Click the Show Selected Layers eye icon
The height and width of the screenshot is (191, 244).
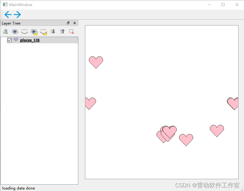click(x=34, y=32)
